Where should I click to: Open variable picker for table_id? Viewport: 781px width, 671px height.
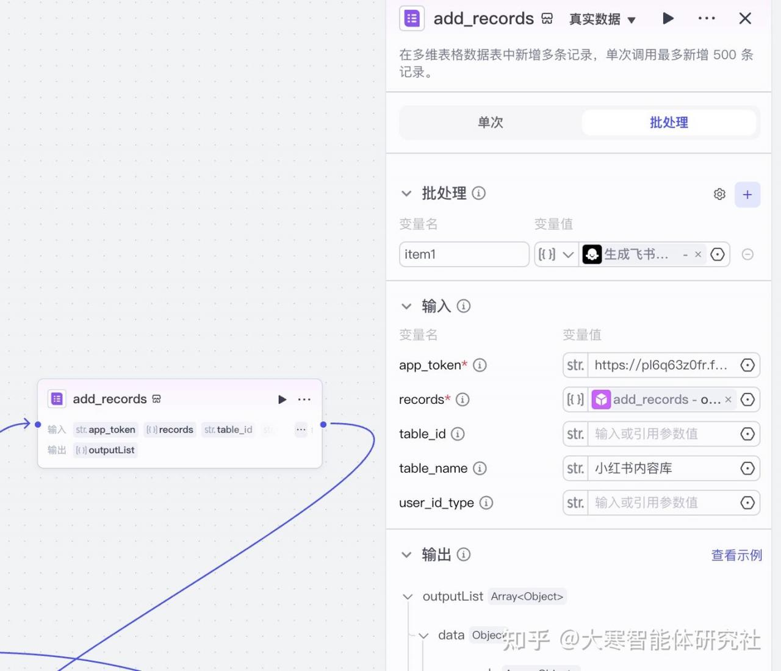pos(747,434)
